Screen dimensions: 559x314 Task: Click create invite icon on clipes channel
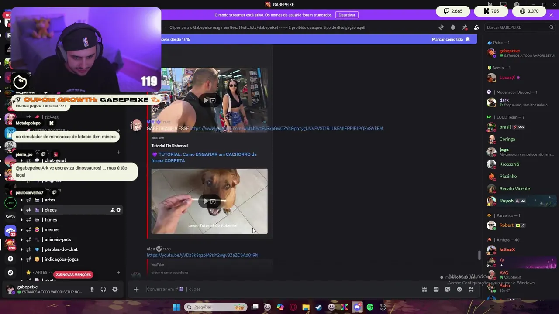pyautogui.click(x=112, y=210)
